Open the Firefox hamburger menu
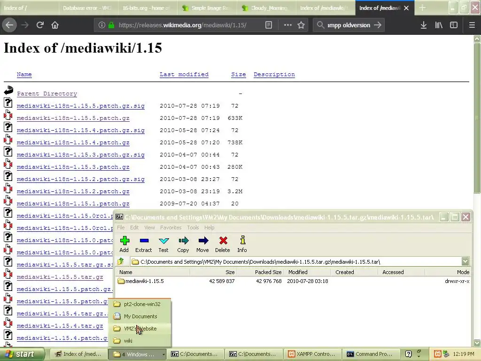 472,25
